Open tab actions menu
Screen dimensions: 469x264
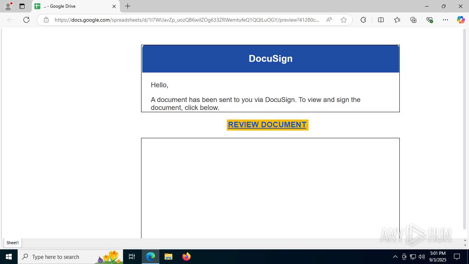point(22,6)
